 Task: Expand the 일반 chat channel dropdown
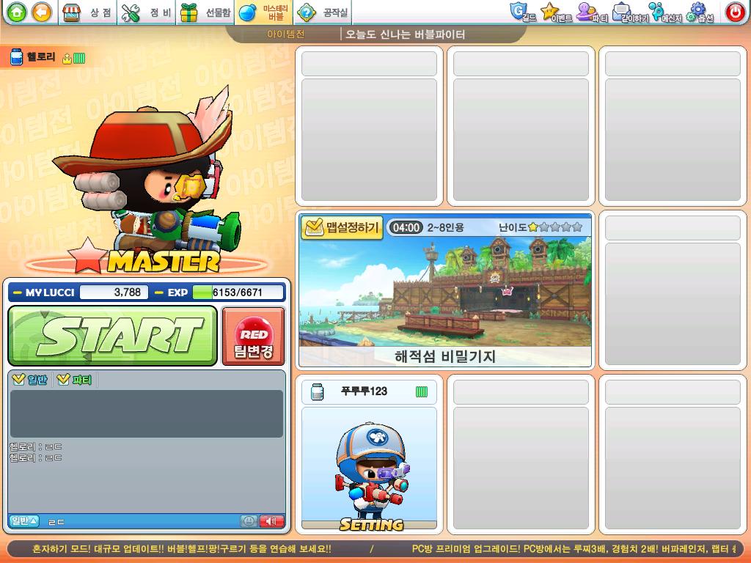(24, 521)
